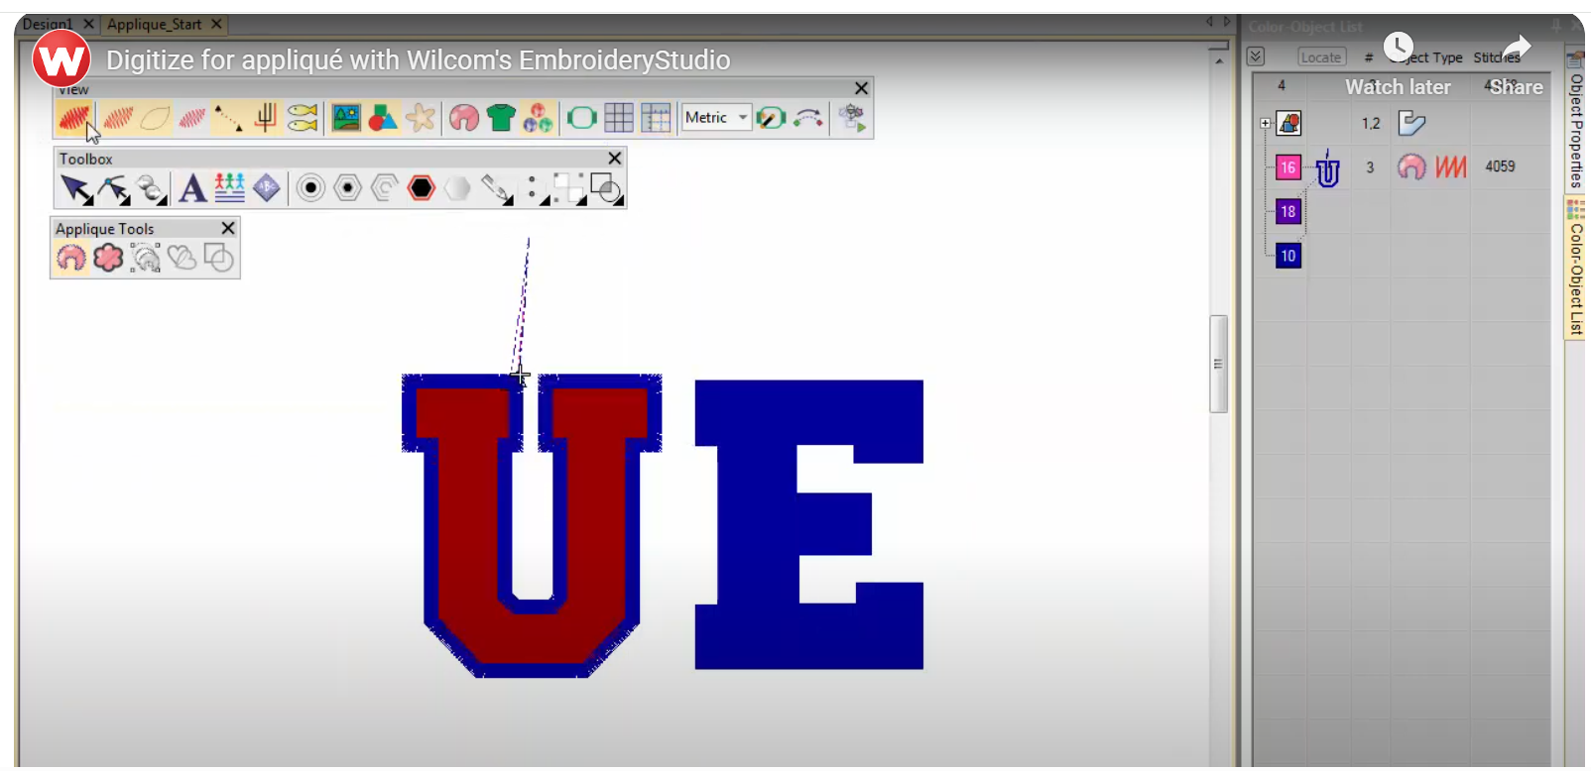Image resolution: width=1591 pixels, height=771 pixels.
Task: Click the zigzag stitch type icon
Action: 1450,167
